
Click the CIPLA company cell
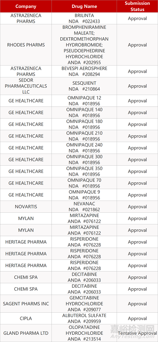[x=26, y=318]
